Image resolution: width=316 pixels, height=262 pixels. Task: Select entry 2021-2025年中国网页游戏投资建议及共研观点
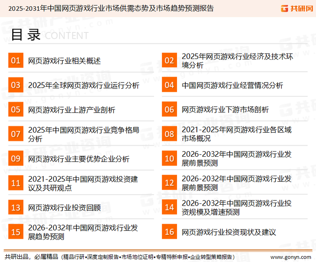click(83, 183)
